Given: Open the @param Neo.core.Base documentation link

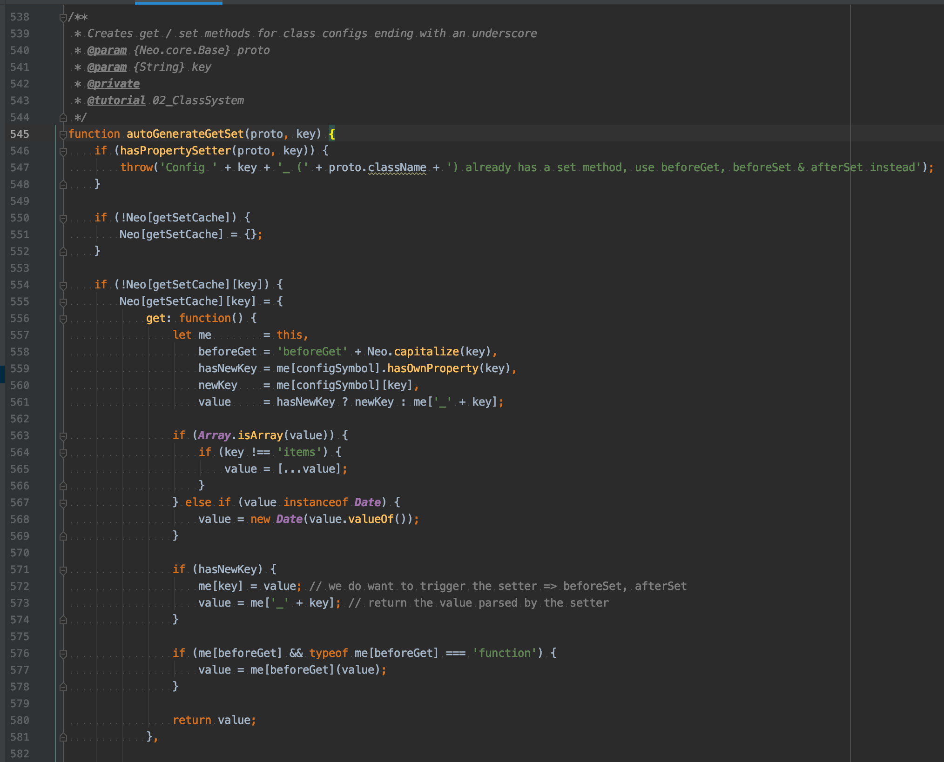Looking at the screenshot, I should click(x=108, y=50).
